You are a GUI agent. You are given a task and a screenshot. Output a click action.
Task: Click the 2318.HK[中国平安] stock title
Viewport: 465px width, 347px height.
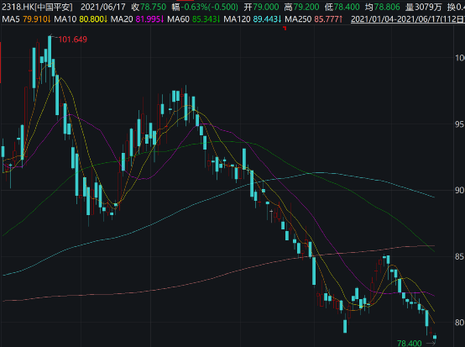point(37,7)
